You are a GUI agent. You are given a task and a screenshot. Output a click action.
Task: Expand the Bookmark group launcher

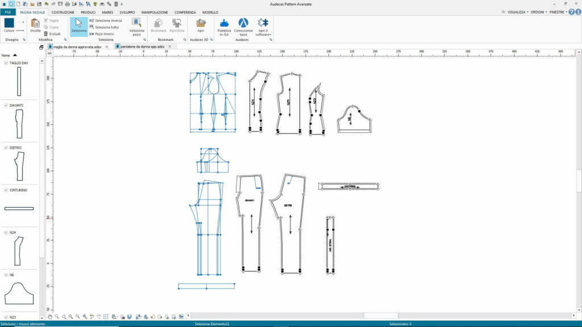[x=185, y=40]
